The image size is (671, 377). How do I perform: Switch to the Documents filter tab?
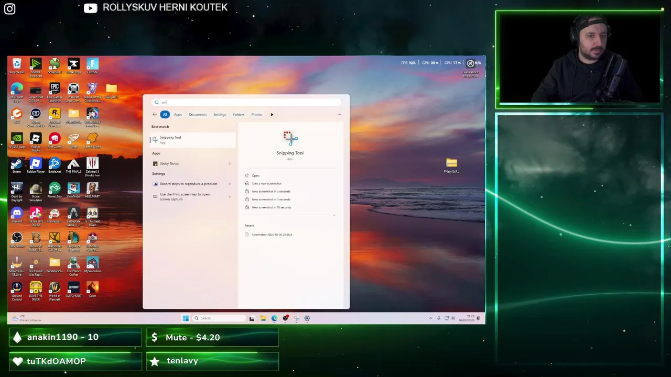[198, 115]
